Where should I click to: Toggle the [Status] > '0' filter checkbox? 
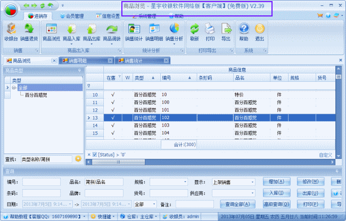pyautogui.click(x=95, y=155)
